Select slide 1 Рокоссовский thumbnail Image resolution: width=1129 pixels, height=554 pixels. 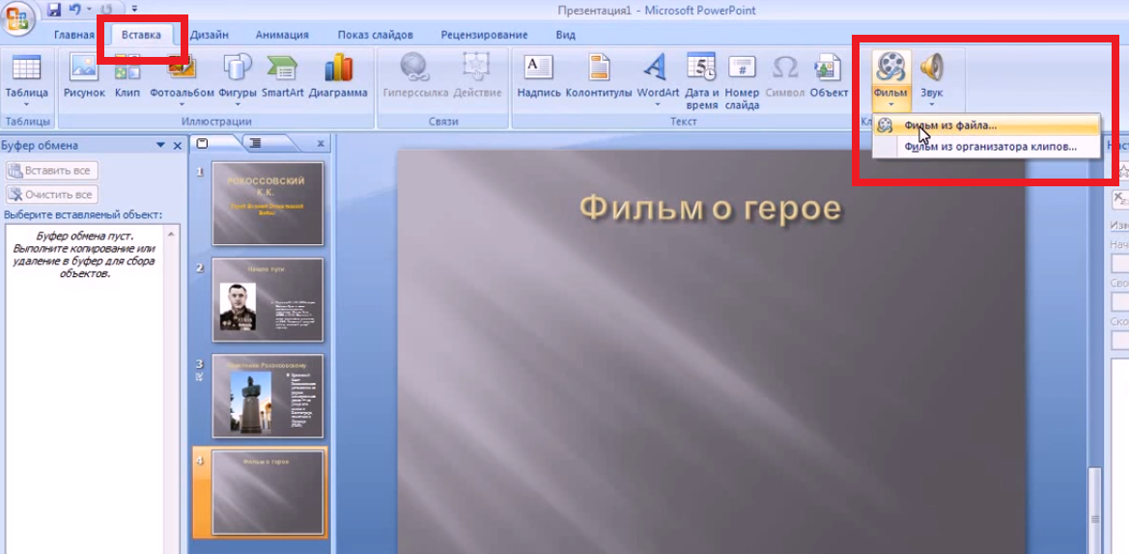pos(268,203)
